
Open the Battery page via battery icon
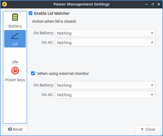pyautogui.click(x=15, y=17)
